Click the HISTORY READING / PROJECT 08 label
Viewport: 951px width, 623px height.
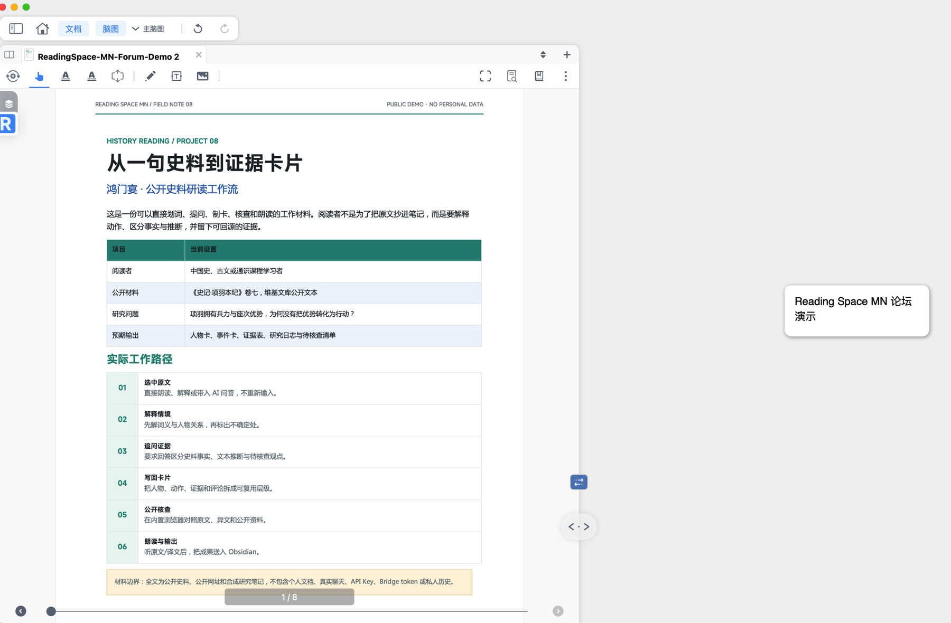tap(162, 141)
